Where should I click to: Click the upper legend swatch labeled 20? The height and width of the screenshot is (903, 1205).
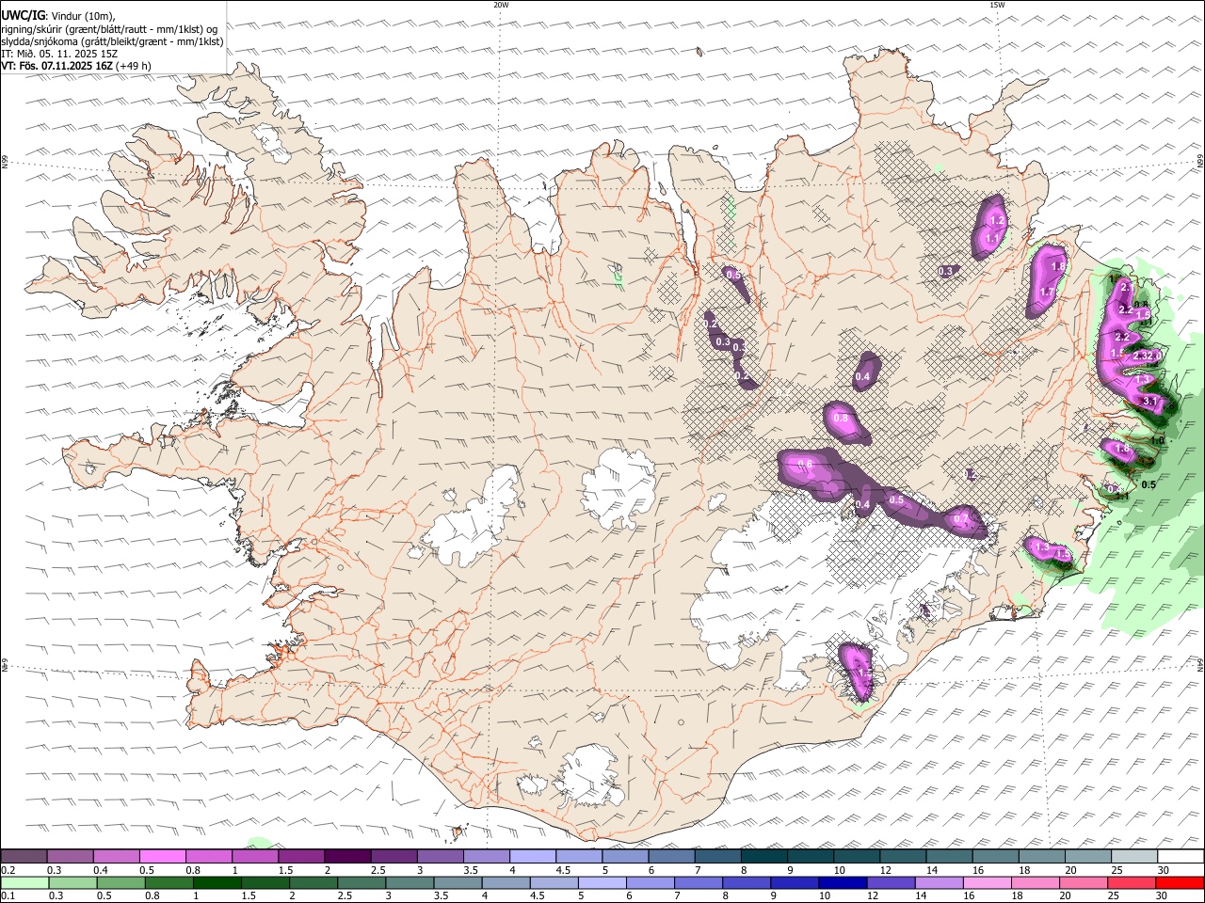click(x=1088, y=856)
